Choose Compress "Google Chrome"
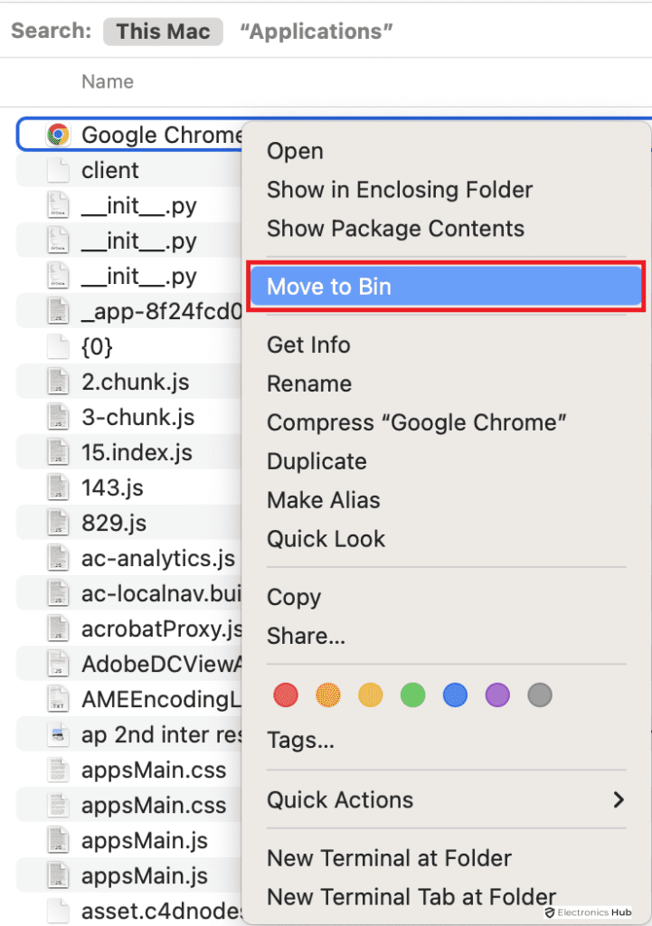The height and width of the screenshot is (926, 652). click(x=416, y=422)
